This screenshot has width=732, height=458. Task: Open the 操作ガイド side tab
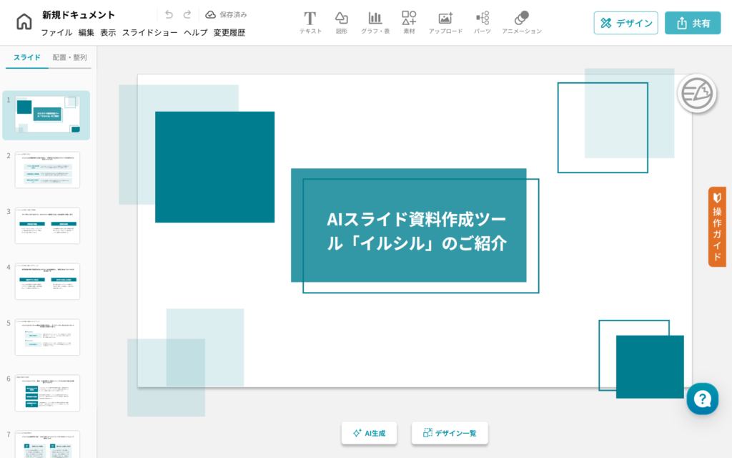pos(717,227)
